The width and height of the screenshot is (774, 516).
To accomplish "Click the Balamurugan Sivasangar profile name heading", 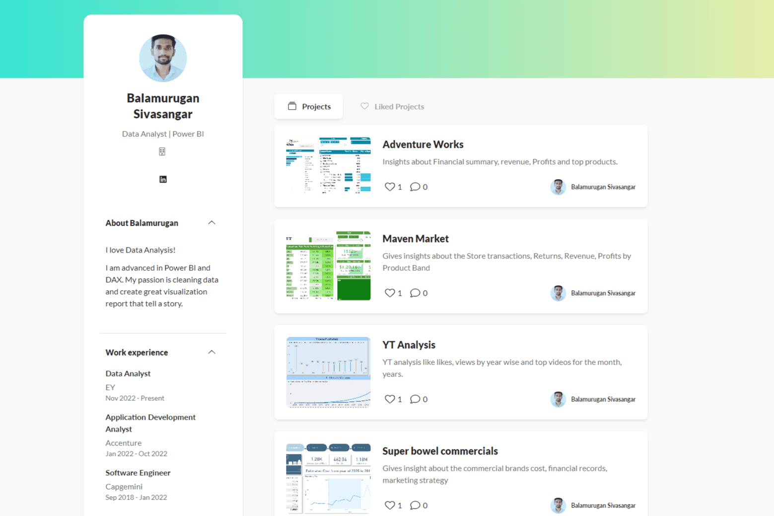I will [163, 106].
